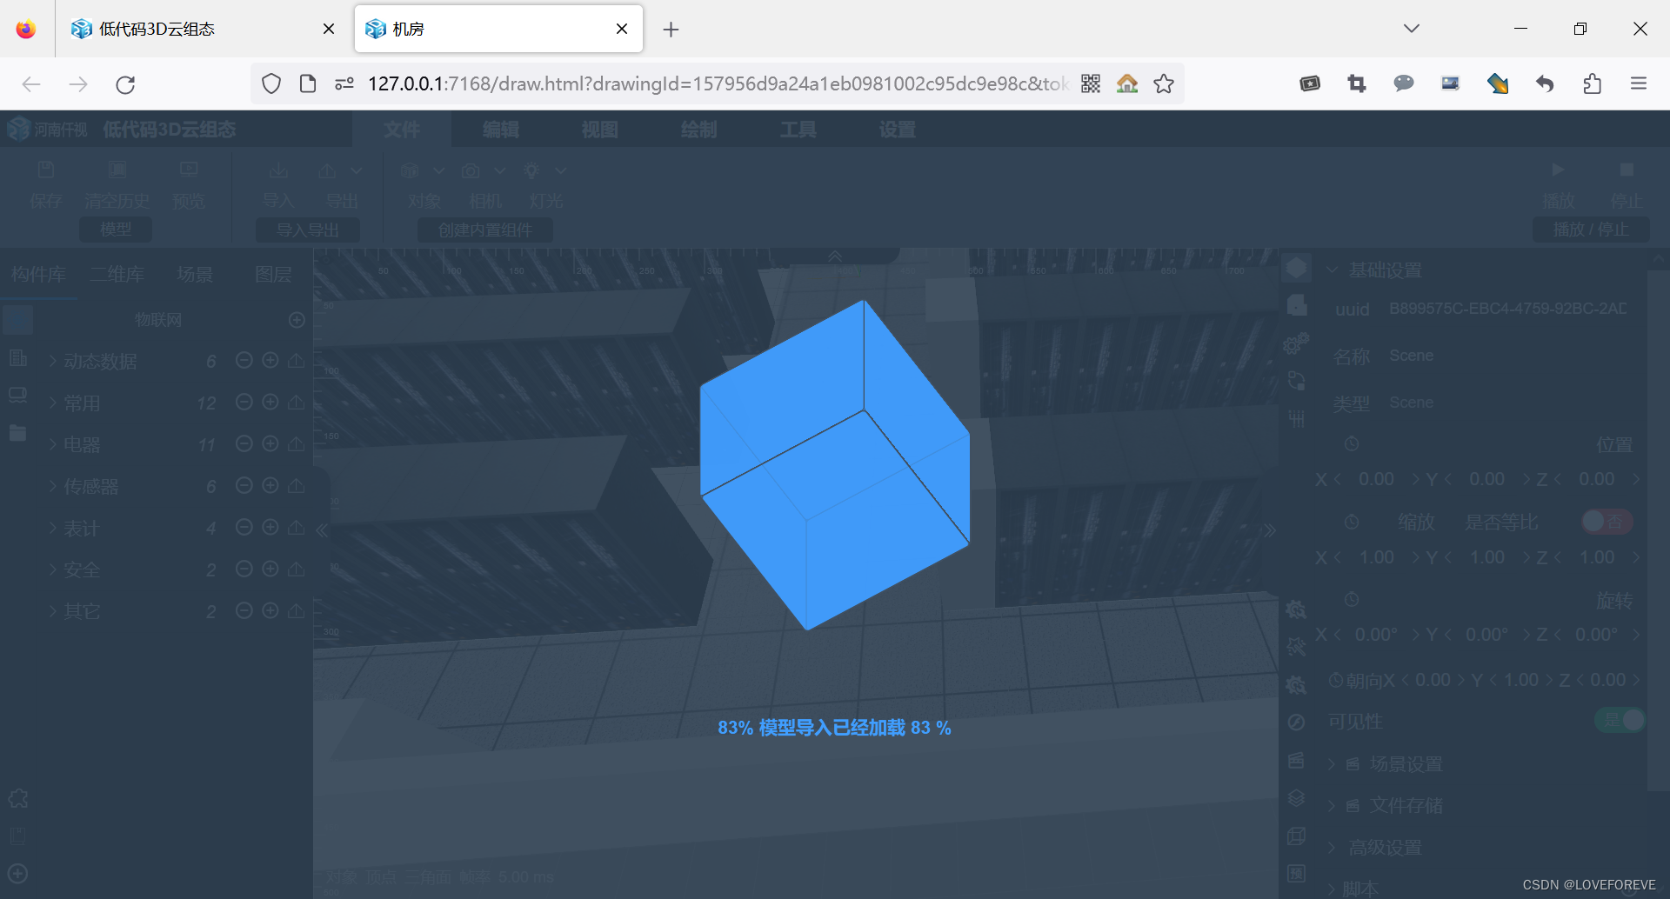1670x899 pixels.
Task: Open the 绘制 menu
Action: pos(699,130)
